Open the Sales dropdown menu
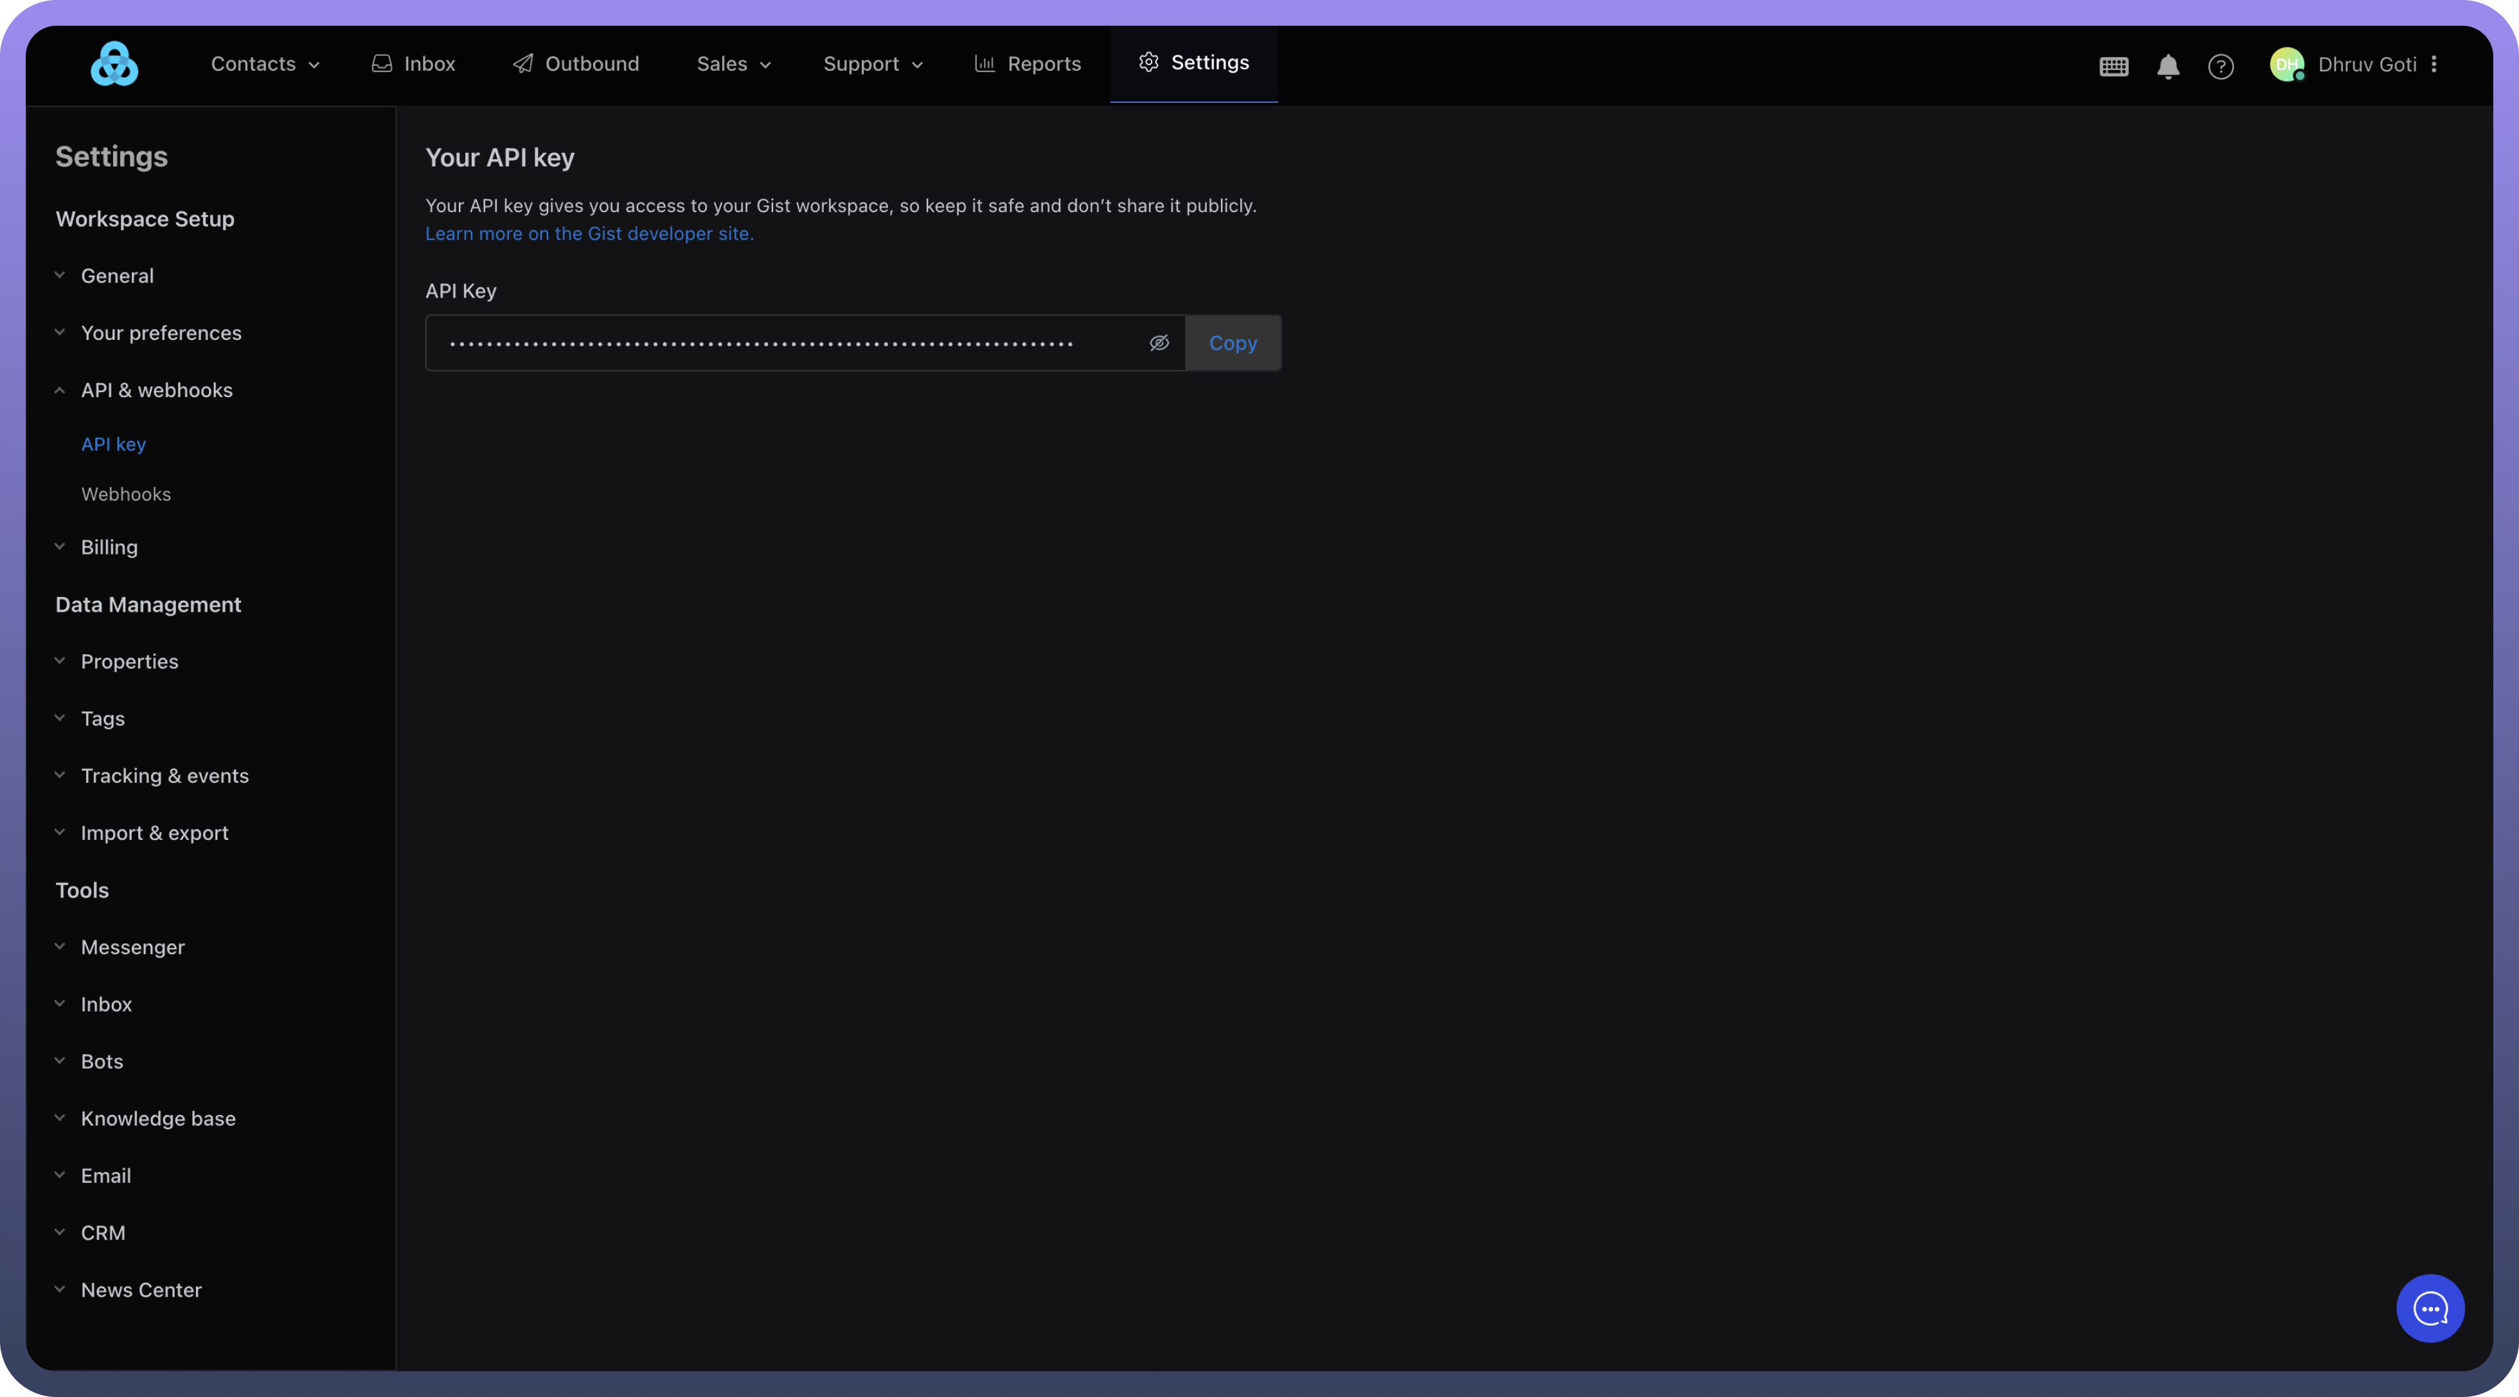 (x=733, y=64)
